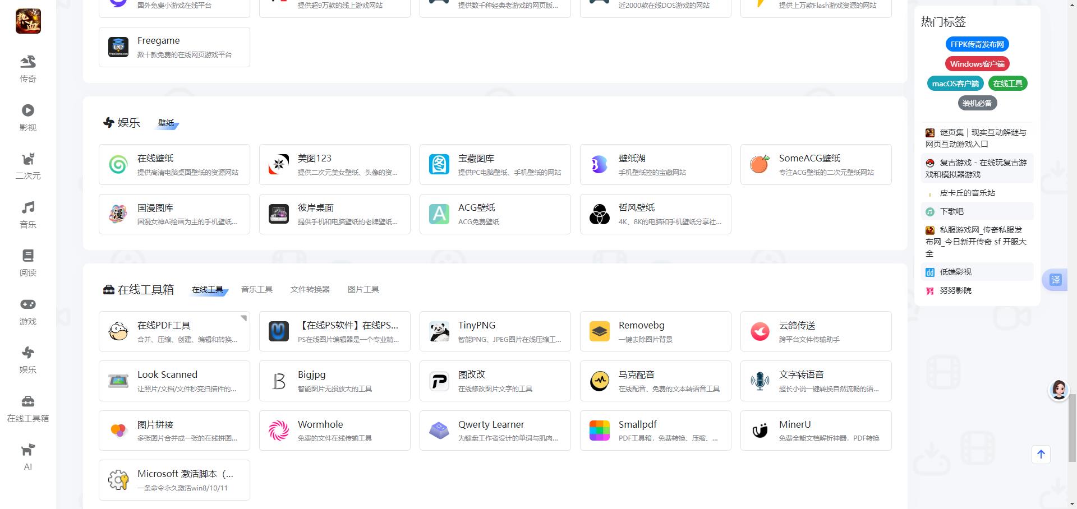This screenshot has height=509, width=1077.
Task: Open the 影视 sidebar play icon
Action: click(x=28, y=110)
